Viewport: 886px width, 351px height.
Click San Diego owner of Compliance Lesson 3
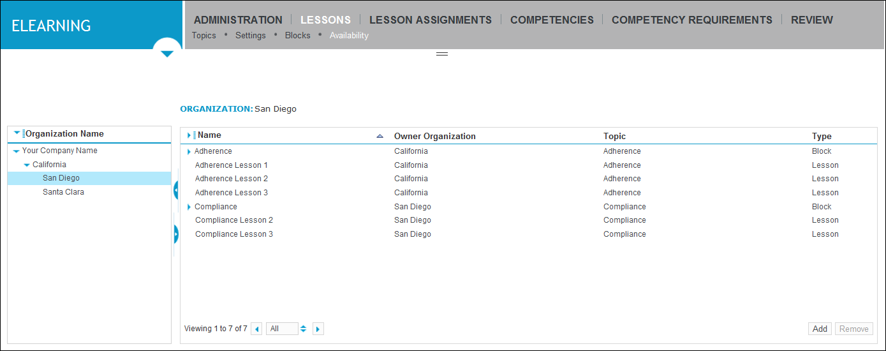pos(413,234)
